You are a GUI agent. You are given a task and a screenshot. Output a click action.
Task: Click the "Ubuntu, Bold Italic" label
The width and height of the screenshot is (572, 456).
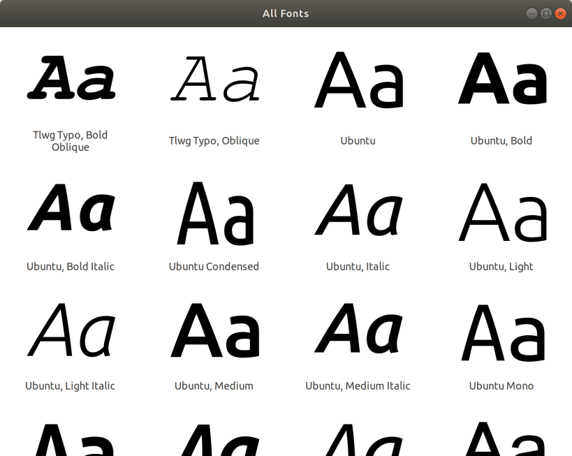pyautogui.click(x=71, y=266)
